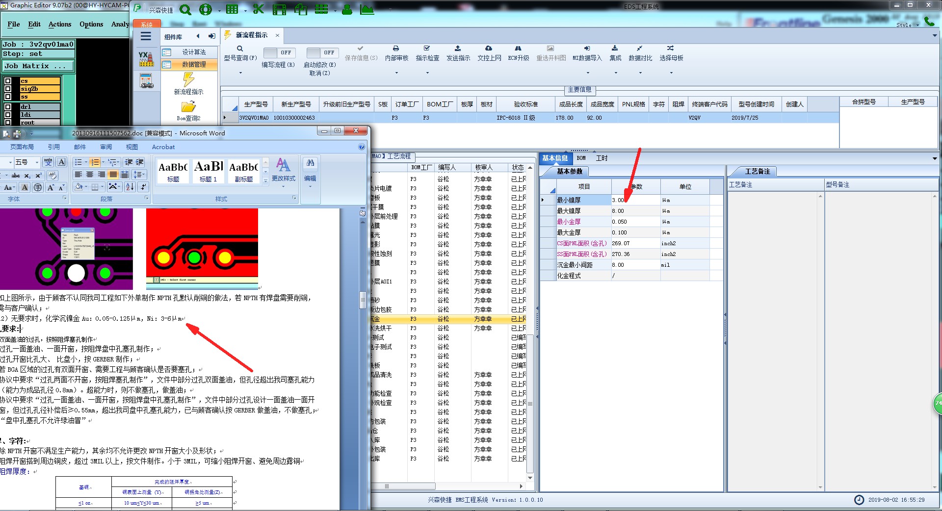Click the green lifebuoy help icon
This screenshot has height=511, width=942.
[206, 9]
